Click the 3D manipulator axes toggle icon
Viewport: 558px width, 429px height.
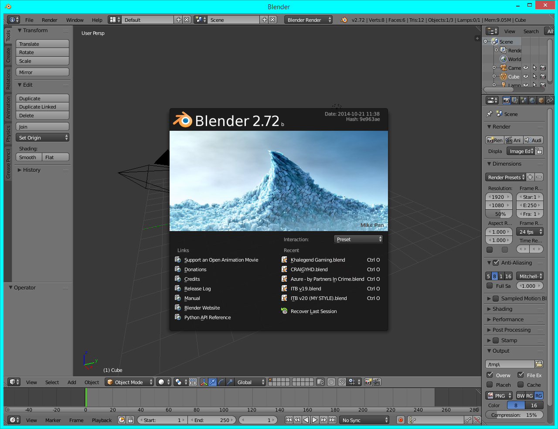pos(204,382)
